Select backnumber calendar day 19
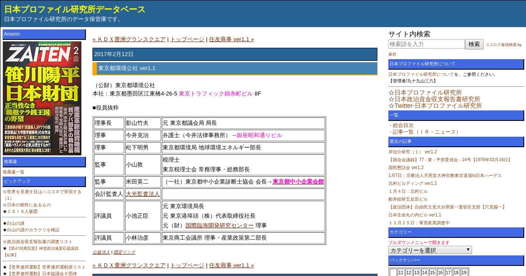Screen dimensions: 526x276 tap(464, 272)
